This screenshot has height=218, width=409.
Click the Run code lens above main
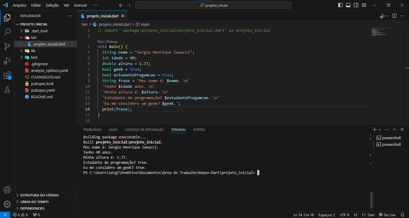click(x=101, y=42)
